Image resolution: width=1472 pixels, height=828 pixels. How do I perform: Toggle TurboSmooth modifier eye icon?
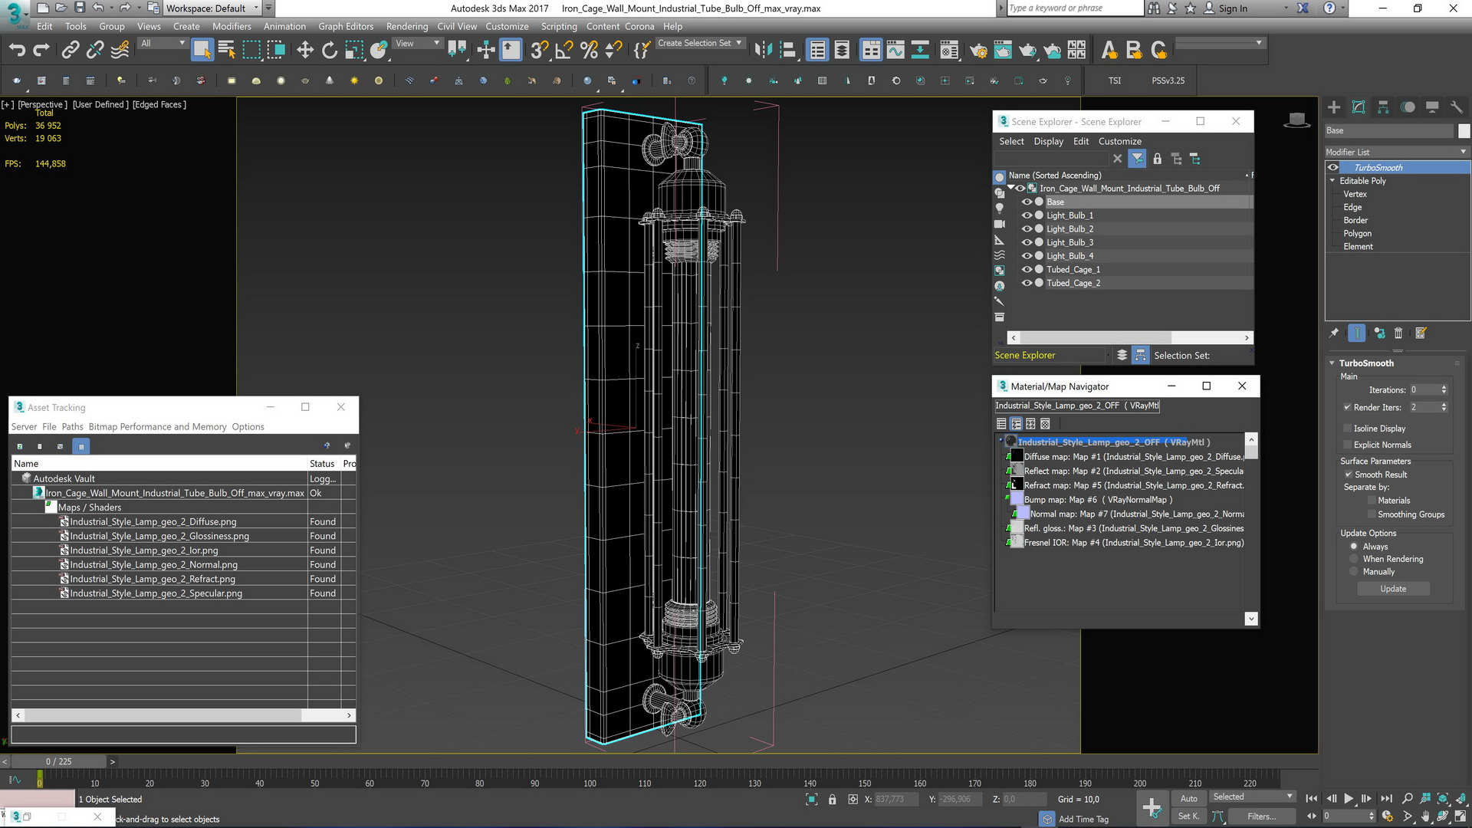pyautogui.click(x=1333, y=167)
